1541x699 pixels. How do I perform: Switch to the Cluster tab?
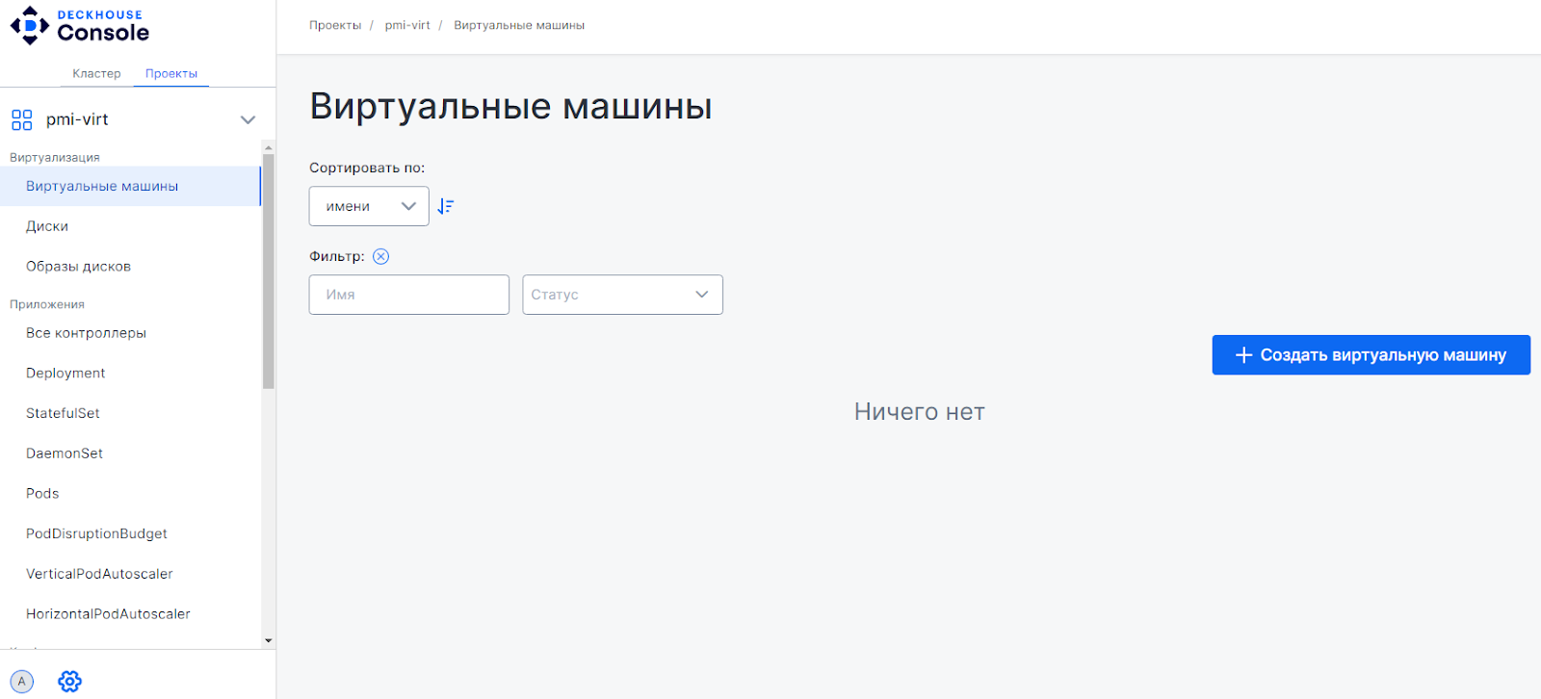pos(96,73)
